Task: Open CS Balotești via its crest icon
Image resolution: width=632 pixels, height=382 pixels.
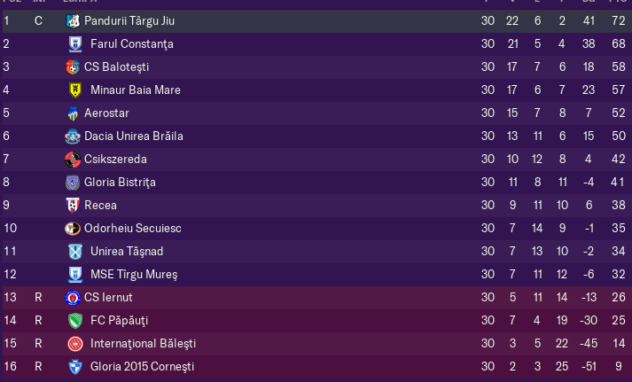Action: [x=73, y=66]
